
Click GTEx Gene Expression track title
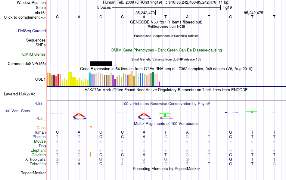point(166,69)
